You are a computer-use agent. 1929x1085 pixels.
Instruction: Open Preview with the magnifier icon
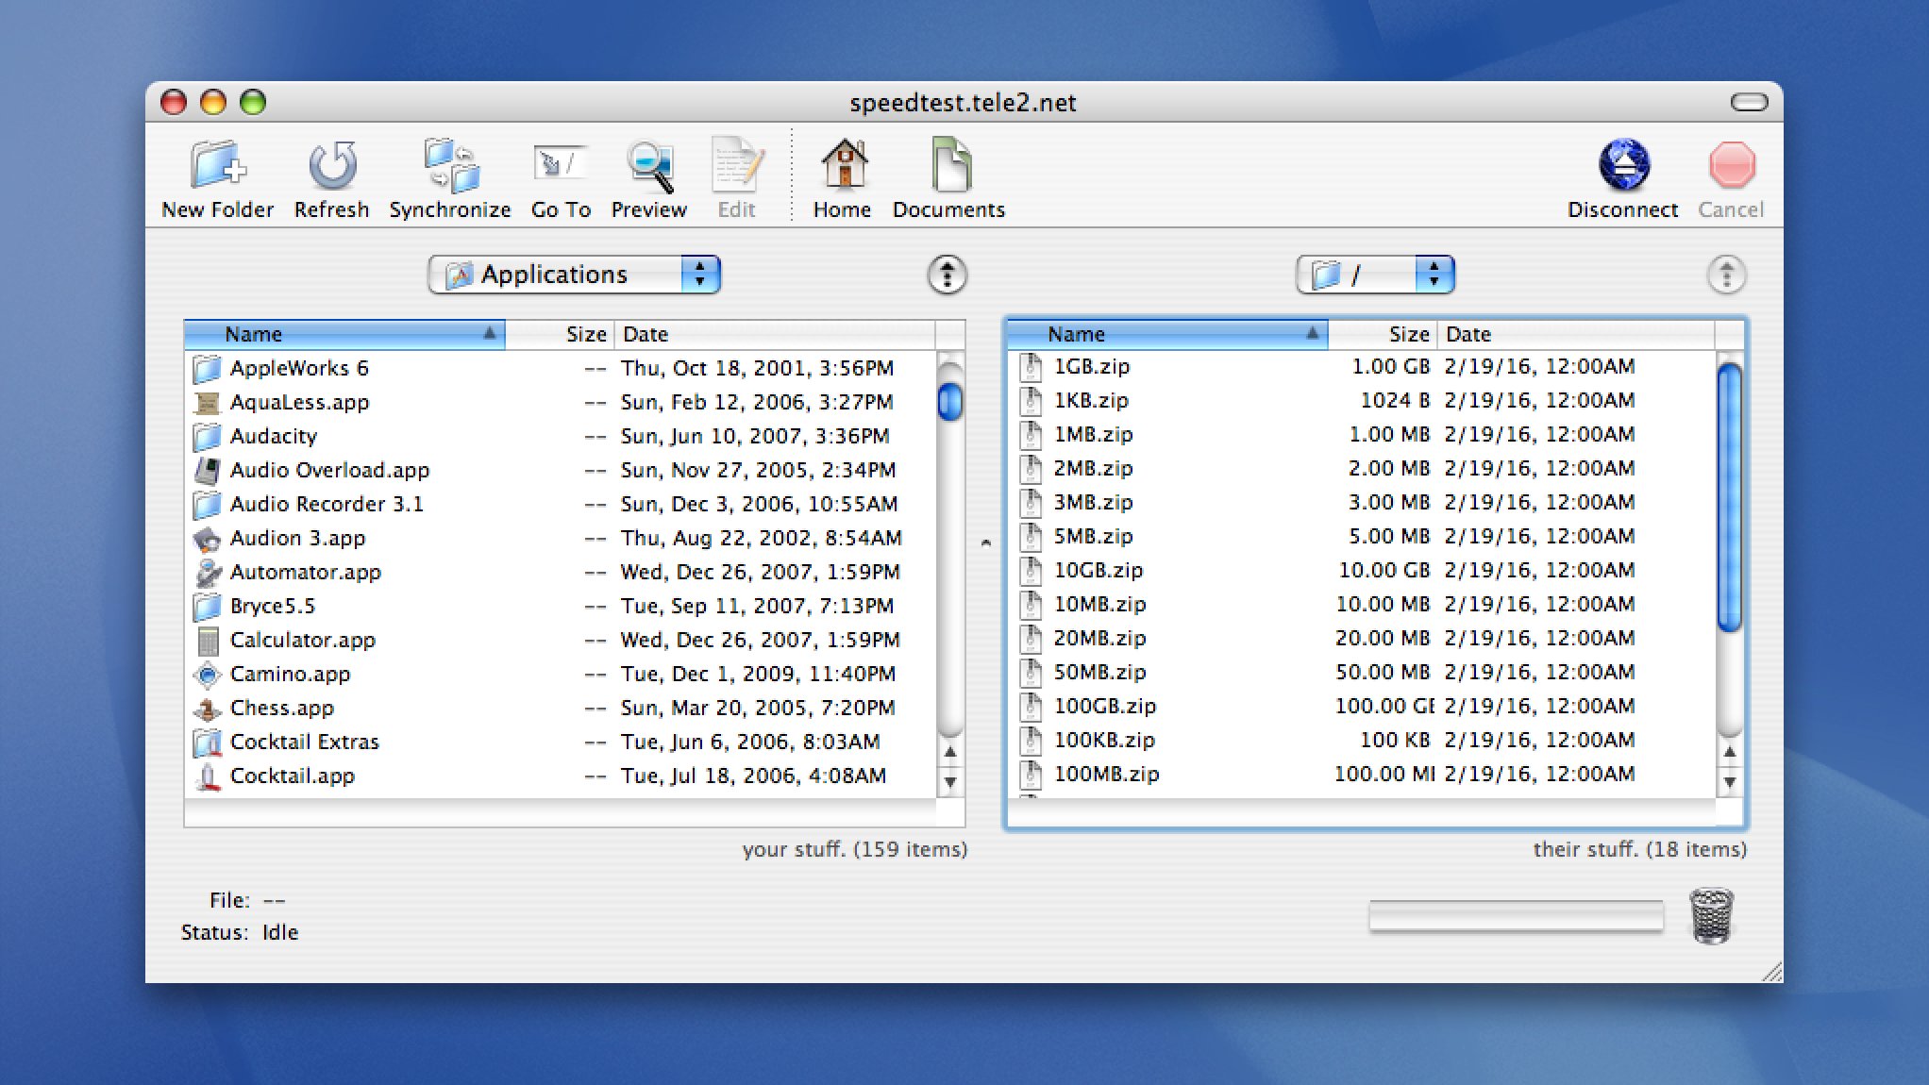(649, 166)
